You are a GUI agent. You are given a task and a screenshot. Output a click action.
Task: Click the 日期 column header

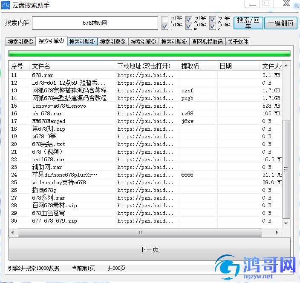tap(239, 66)
